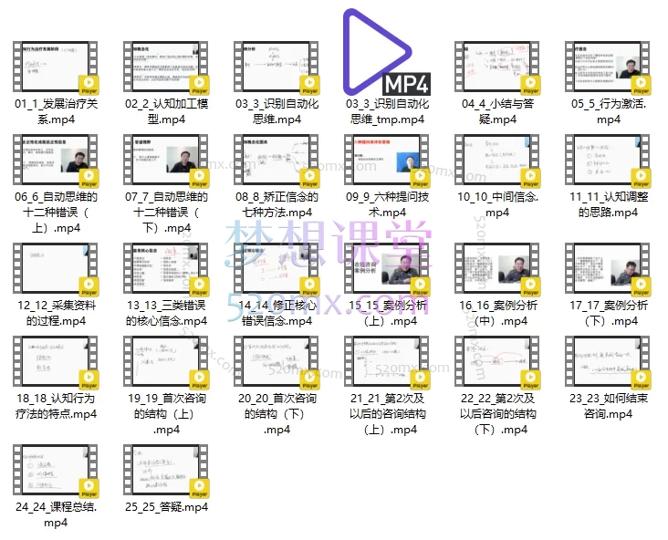Select the 11_11_认知调整的思路.mp4 file
The width and height of the screenshot is (668, 540).
coord(608,162)
